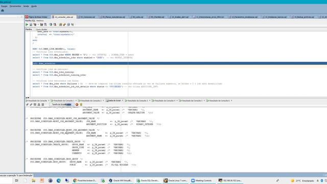The height and width of the screenshot is (184, 327).
Task: Open Oracle SQL Developer from the taskbar
Action: tap(148, 180)
